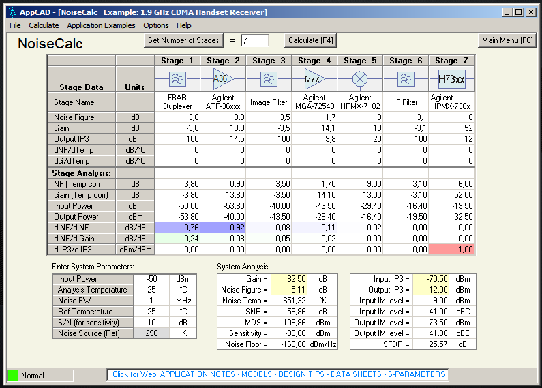Screen dimensions: 542x388
Task: Open the Options menu
Action: point(156,25)
